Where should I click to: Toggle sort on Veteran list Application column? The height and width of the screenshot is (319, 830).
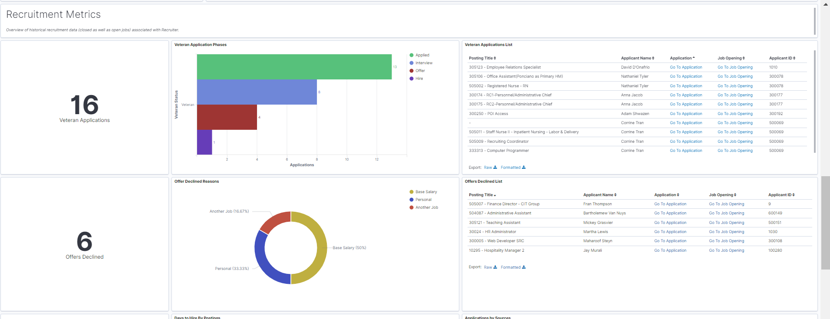682,58
